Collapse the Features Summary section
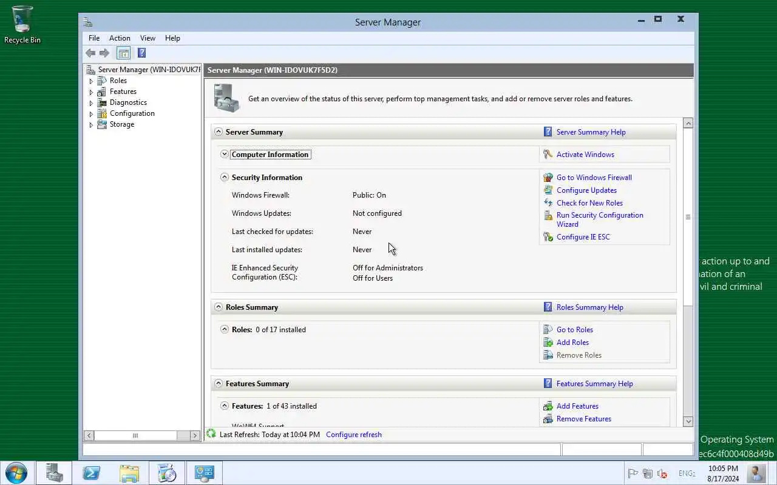This screenshot has height=485, width=777. click(219, 383)
